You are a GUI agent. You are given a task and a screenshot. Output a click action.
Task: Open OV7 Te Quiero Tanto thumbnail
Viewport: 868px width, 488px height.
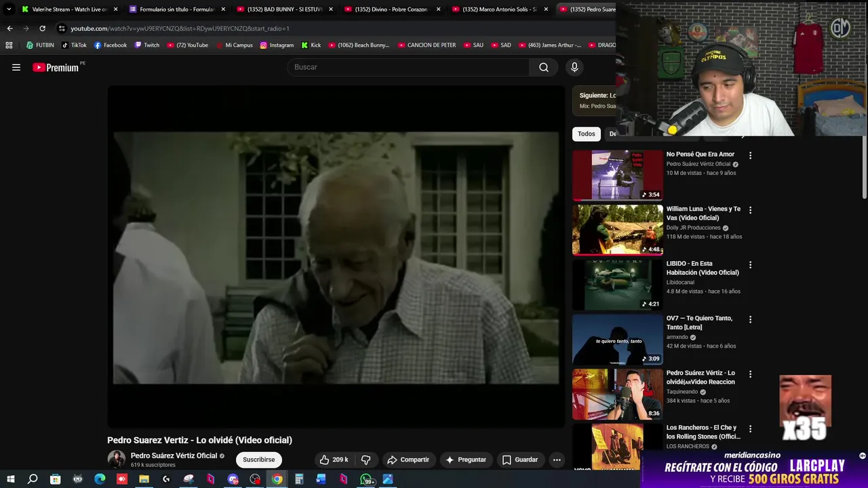(618, 339)
